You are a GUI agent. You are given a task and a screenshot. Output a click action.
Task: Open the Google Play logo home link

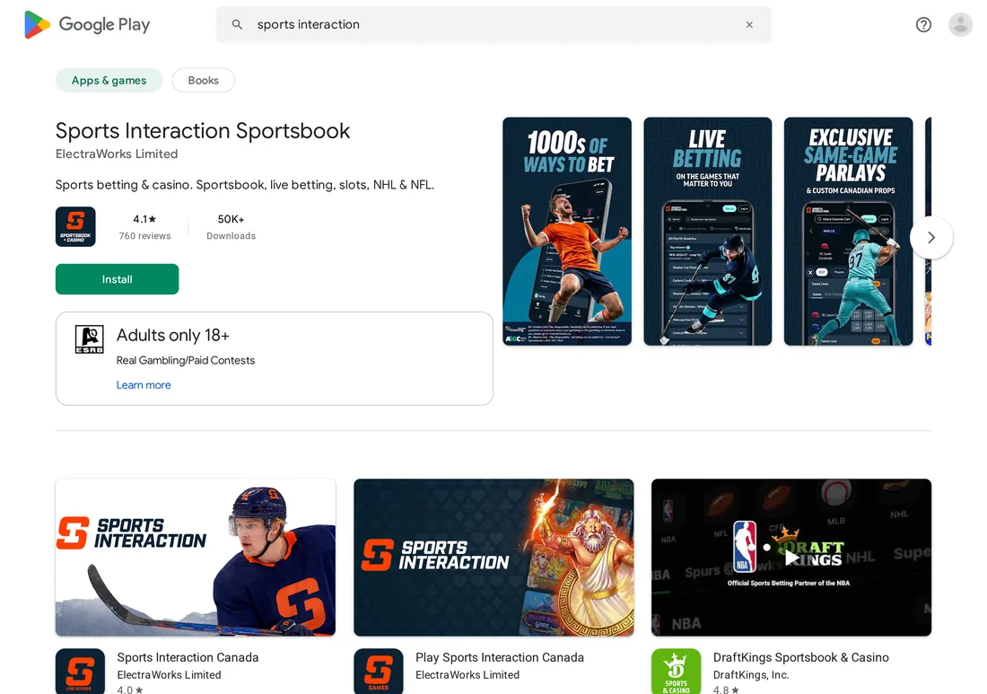click(87, 24)
